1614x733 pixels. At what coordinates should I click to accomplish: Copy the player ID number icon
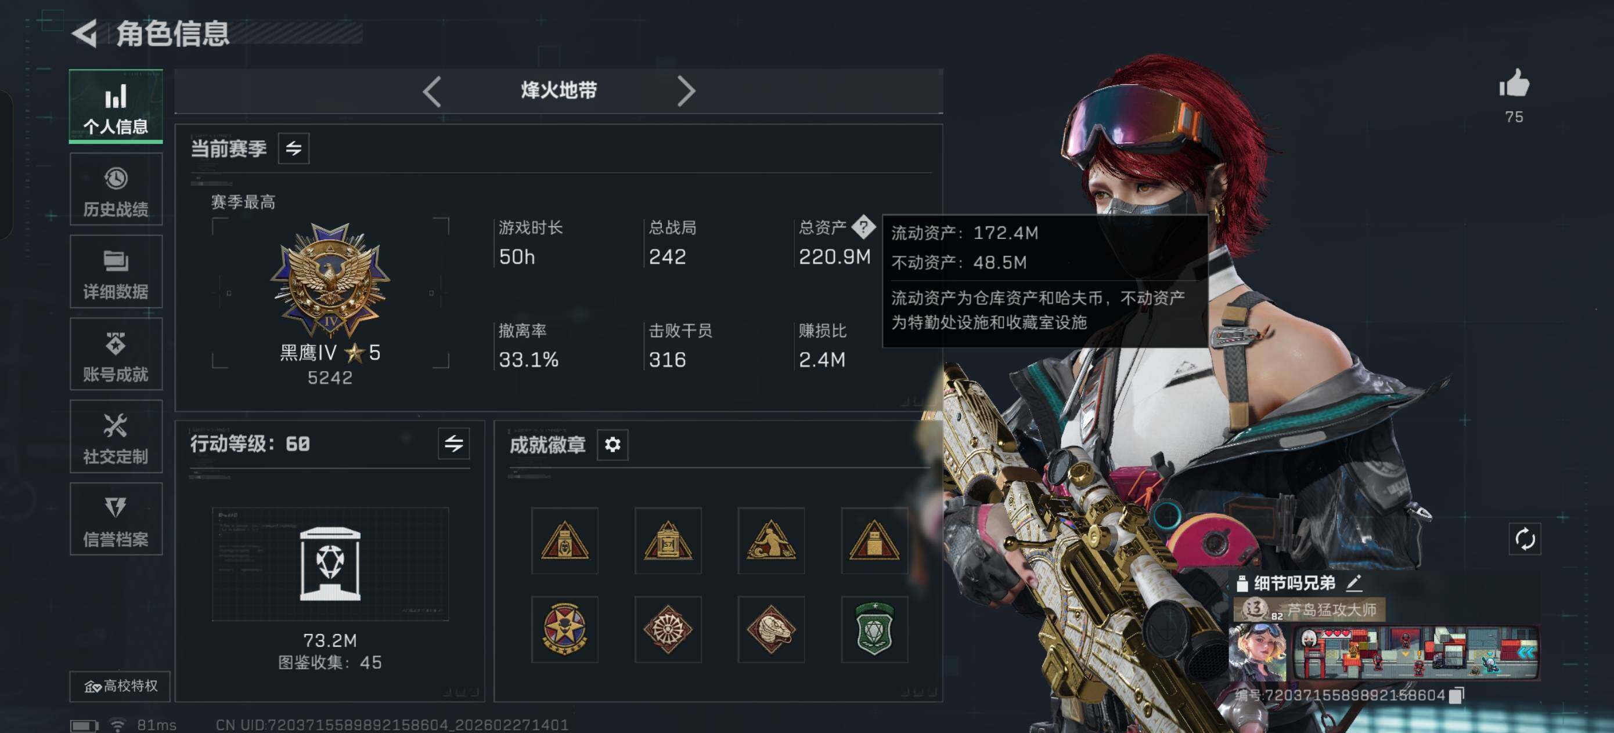1456,695
